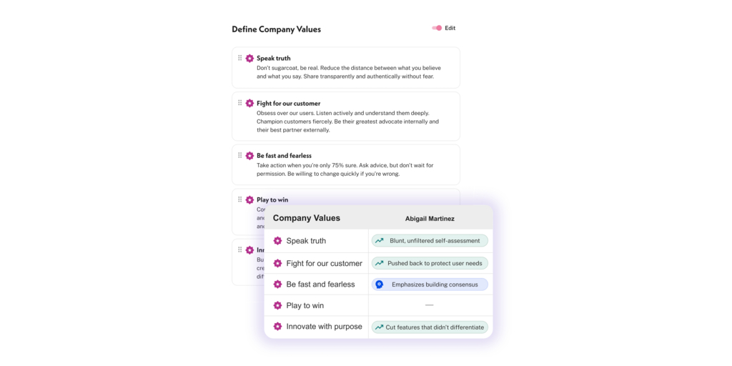Open the Blunt, unfiltered self-assessment tag
Image resolution: width=732 pixels, height=366 pixels.
point(430,241)
